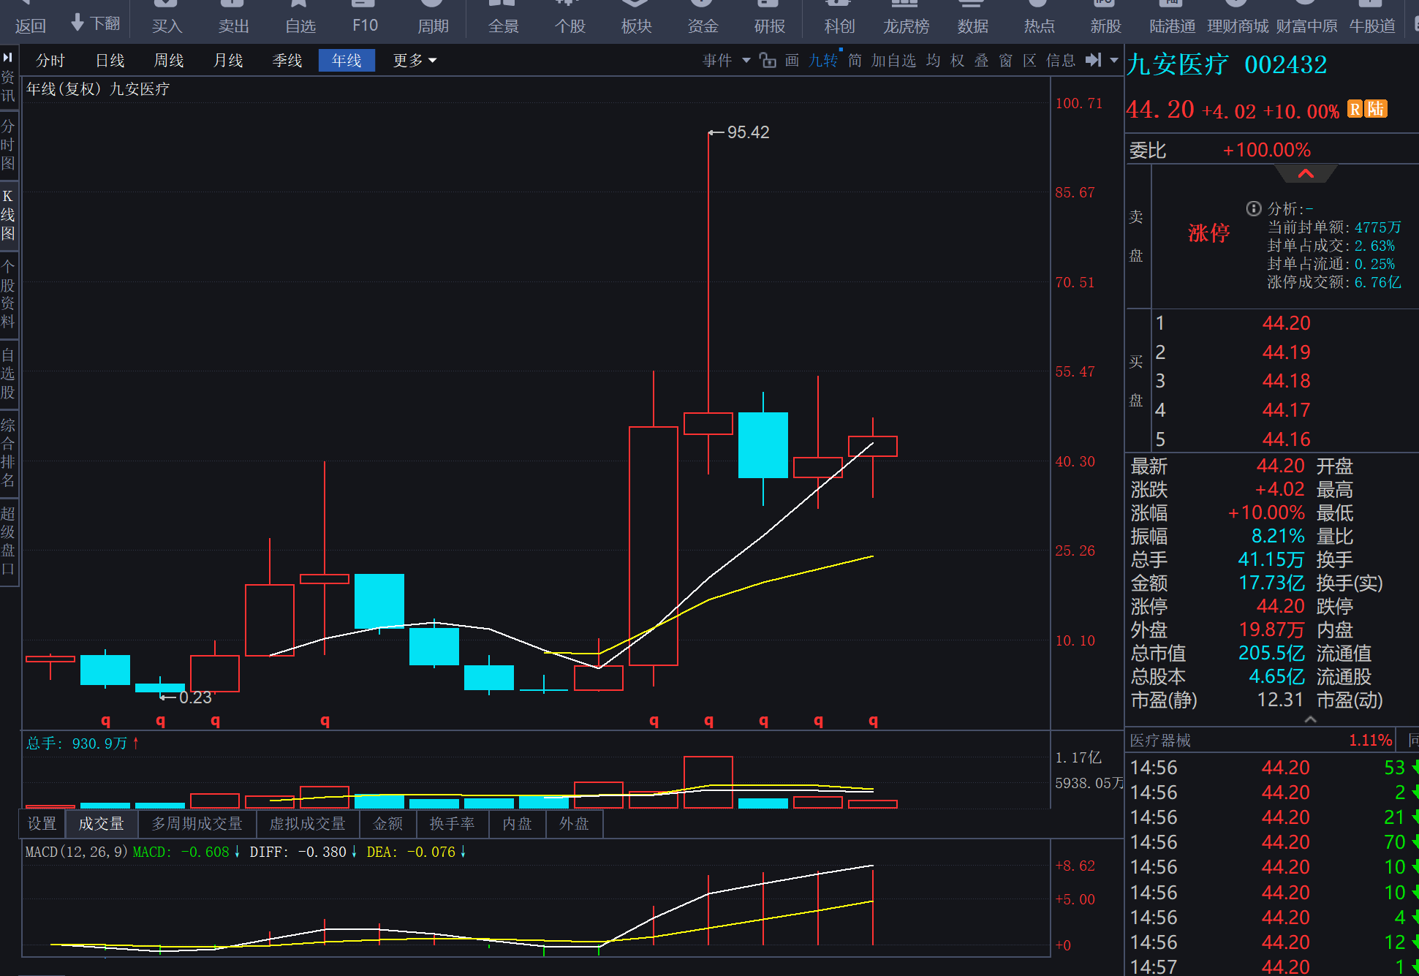Expand the 更多 period dropdown
The height and width of the screenshot is (976, 1419).
(x=415, y=61)
